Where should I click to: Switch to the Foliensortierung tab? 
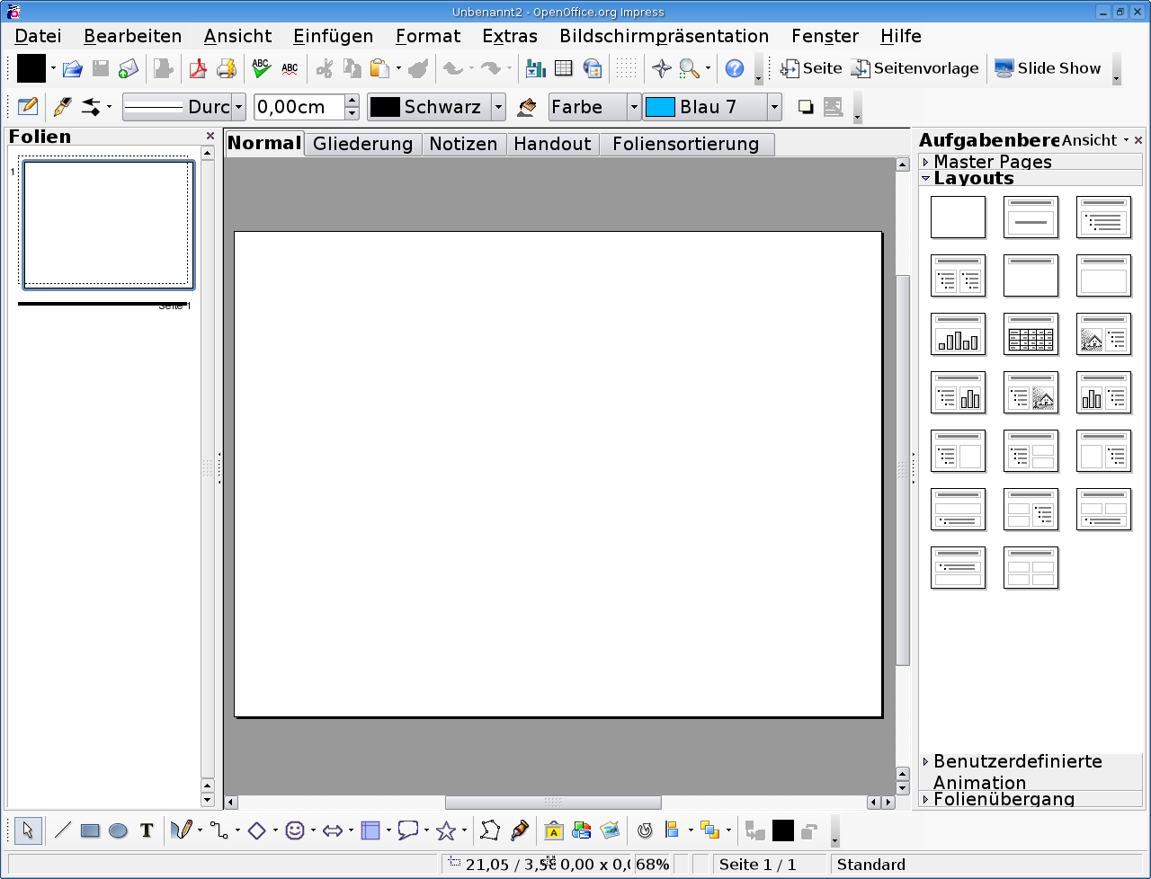point(686,144)
